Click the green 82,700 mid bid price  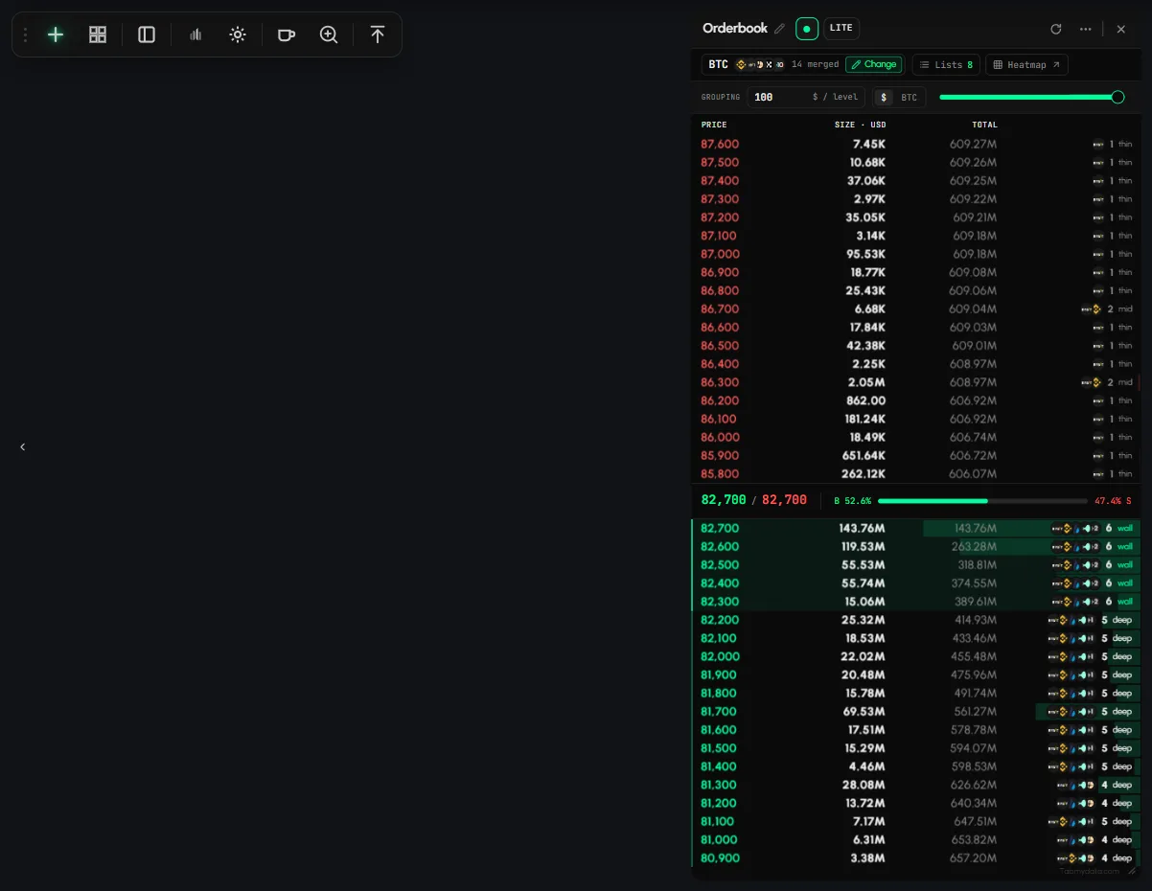(724, 500)
